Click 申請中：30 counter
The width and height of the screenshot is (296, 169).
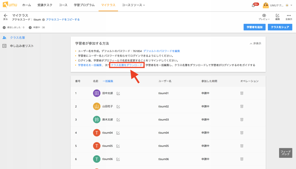coord(37,27)
